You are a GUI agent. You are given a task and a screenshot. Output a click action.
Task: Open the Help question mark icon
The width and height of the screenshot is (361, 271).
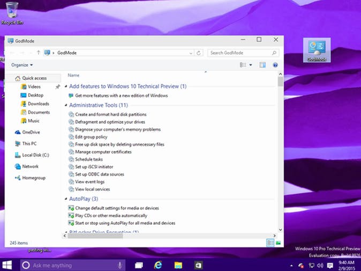coord(275,65)
